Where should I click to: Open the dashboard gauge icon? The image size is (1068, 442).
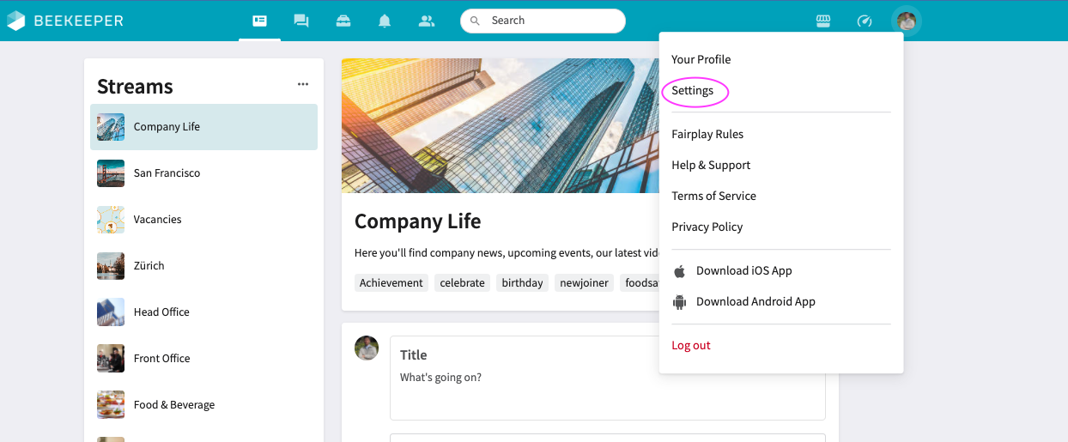[x=865, y=21]
